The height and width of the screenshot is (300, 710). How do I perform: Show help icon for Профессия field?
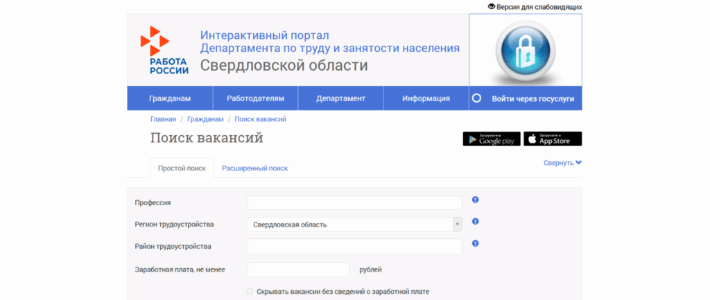pos(475,200)
